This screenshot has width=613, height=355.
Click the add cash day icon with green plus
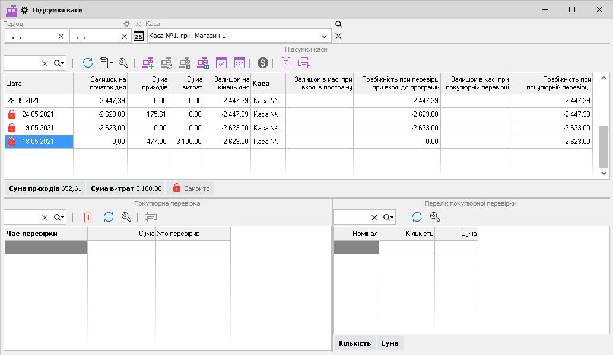coord(148,63)
